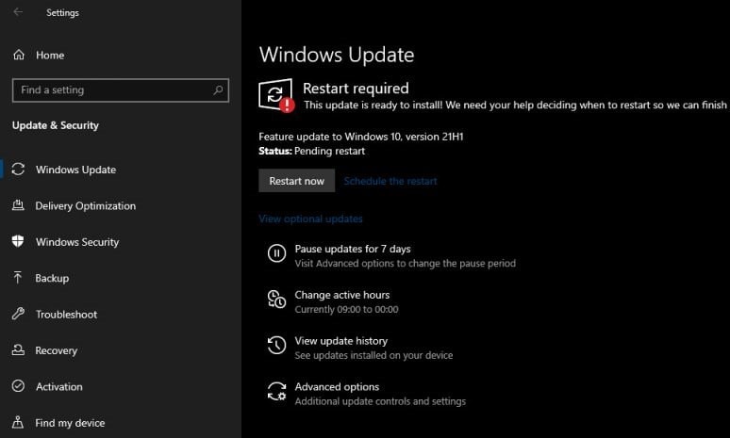Click 'Currently 09:00 to 00:00' text
This screenshot has height=438, width=730.
pyautogui.click(x=346, y=309)
